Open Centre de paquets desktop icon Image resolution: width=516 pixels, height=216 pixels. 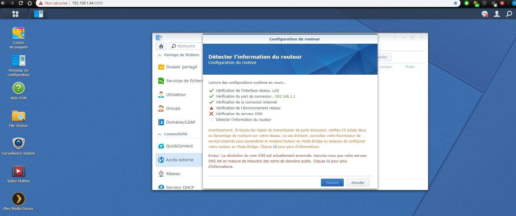pos(19,38)
